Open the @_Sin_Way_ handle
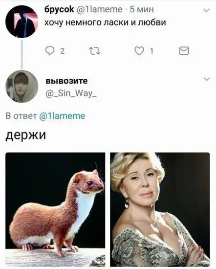 tap(71, 93)
